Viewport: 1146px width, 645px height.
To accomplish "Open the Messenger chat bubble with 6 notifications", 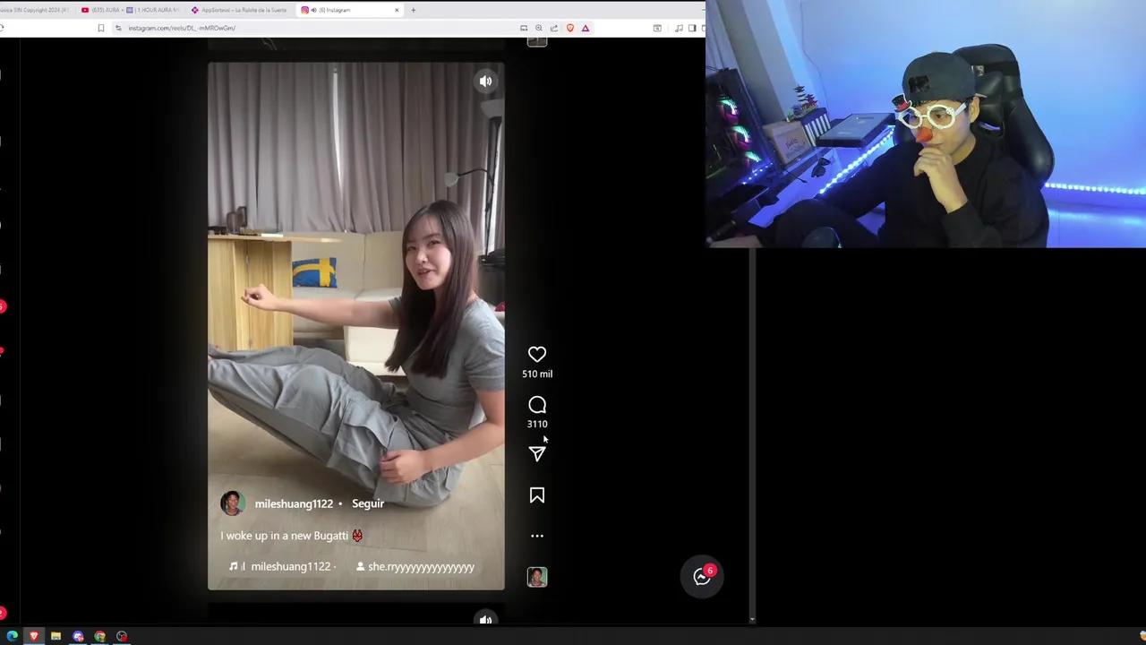I will [x=702, y=577].
